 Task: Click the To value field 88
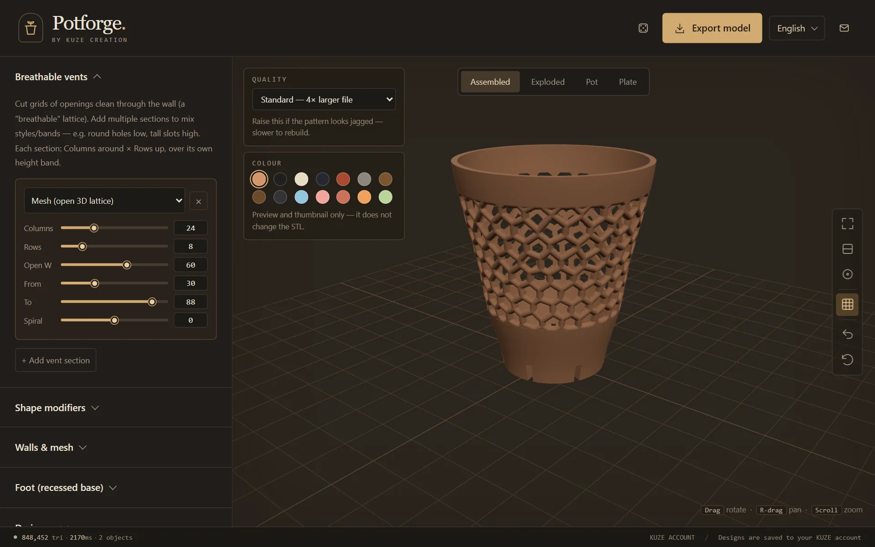pos(190,302)
